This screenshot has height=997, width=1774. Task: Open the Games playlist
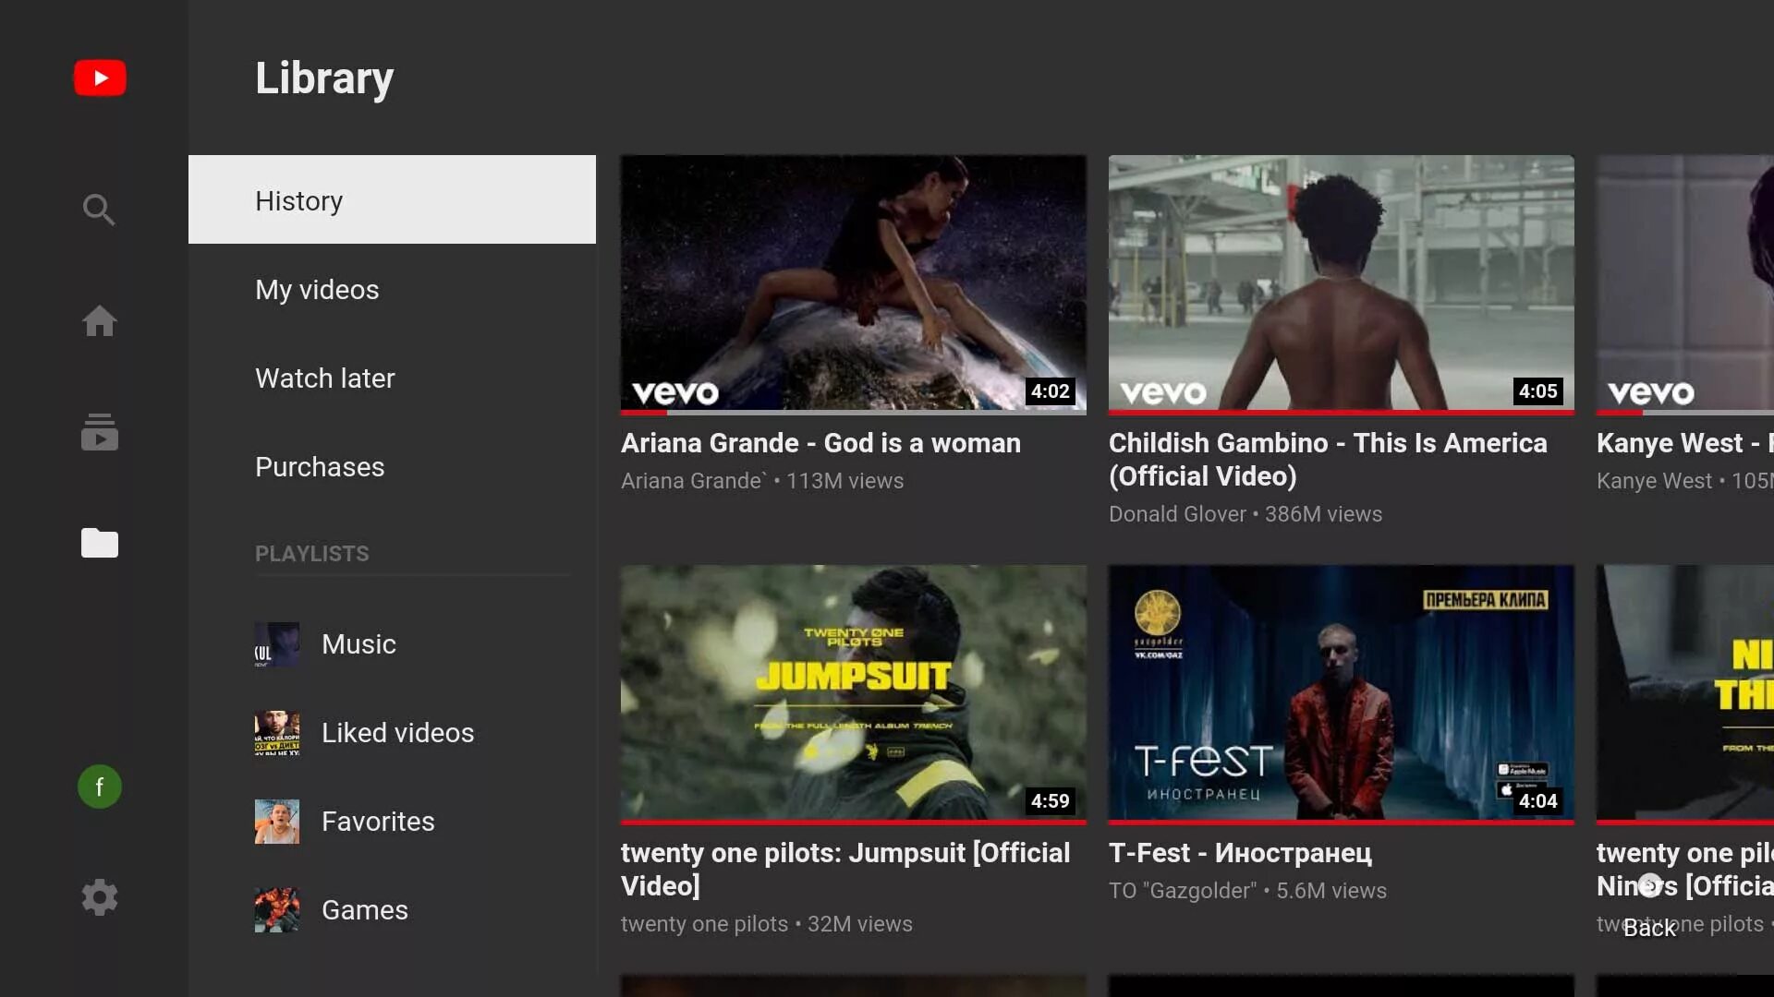[364, 909]
